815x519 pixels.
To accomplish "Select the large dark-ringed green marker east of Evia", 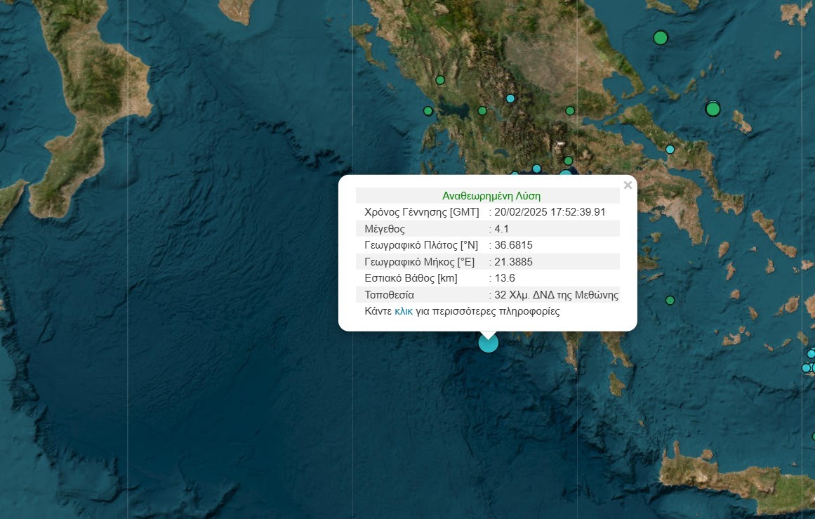I will point(713,109).
